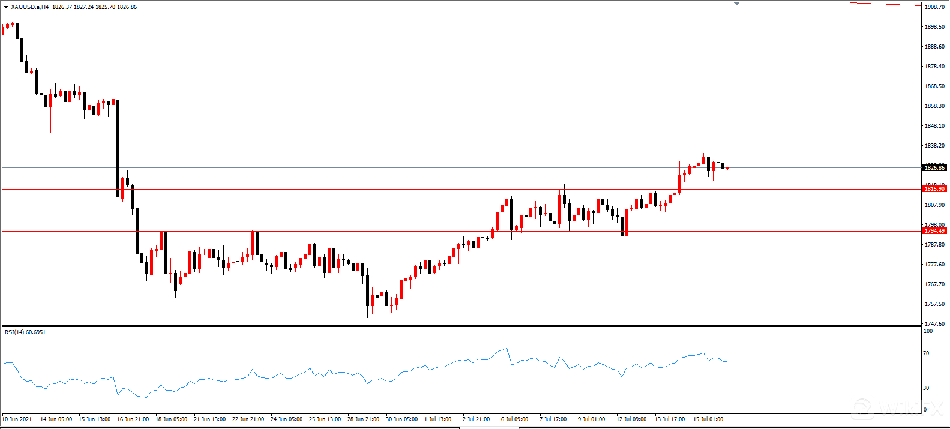Select the 1794.49 red price label
Screen dimensions: 950x429
click(x=934, y=231)
